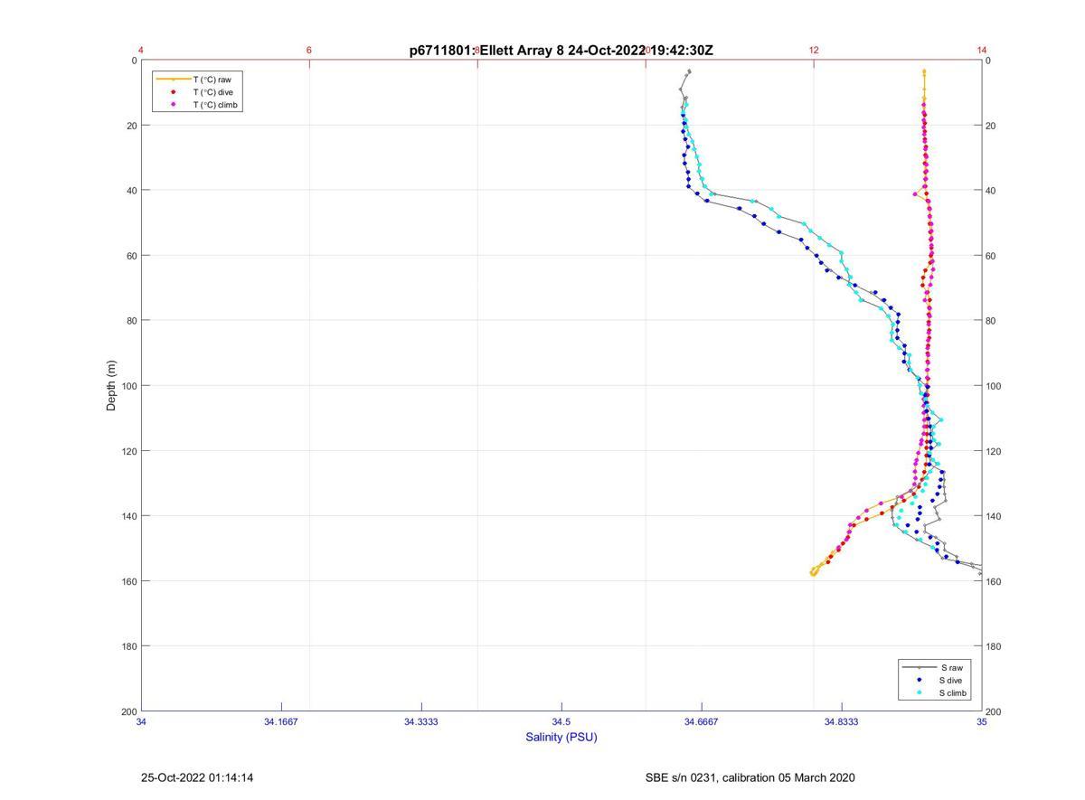Click red temperature tick label '6'
This screenshot has width=1085, height=800.
click(309, 50)
